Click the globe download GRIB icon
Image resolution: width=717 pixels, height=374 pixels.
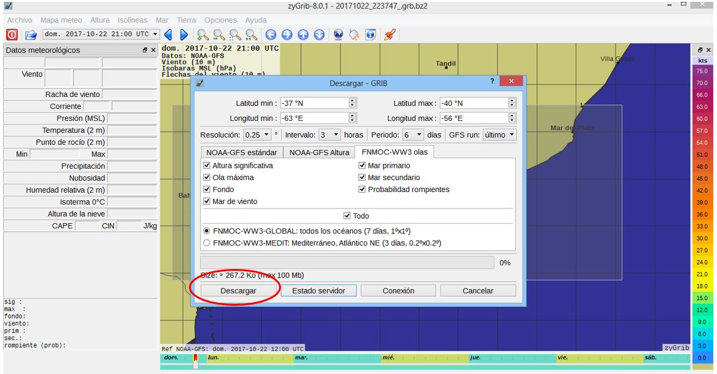[338, 35]
